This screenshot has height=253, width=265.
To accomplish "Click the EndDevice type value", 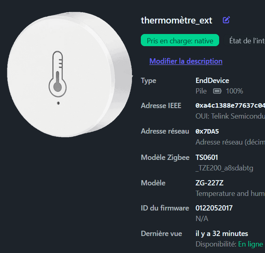I will 212,81.
